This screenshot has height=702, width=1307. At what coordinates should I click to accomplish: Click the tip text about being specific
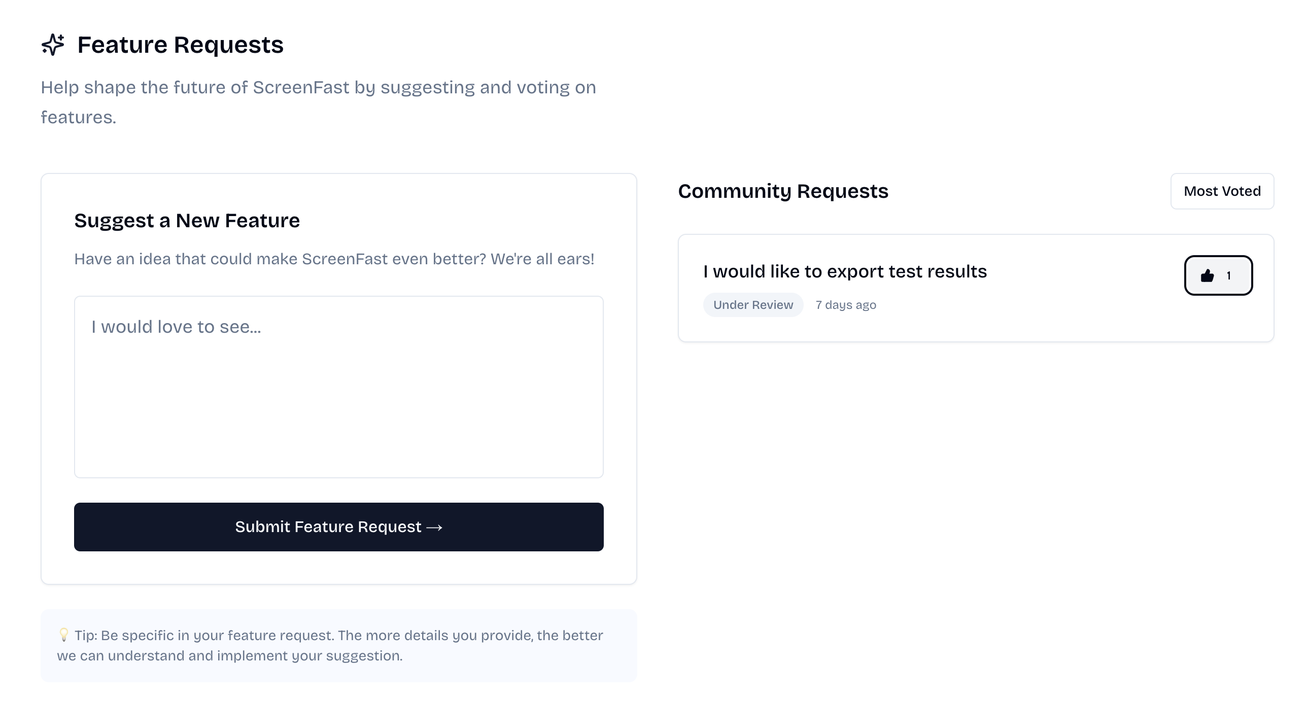click(x=330, y=645)
